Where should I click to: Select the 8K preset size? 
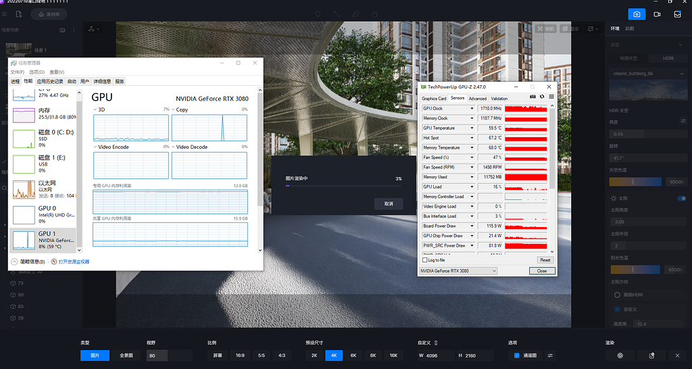point(373,355)
